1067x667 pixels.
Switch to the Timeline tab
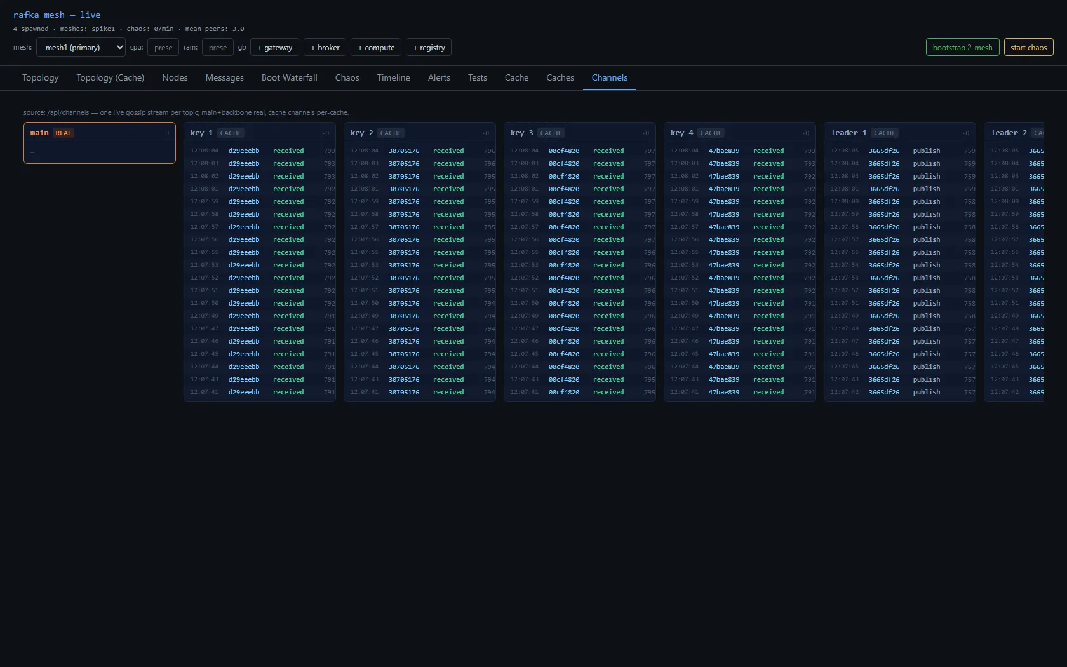393,77
